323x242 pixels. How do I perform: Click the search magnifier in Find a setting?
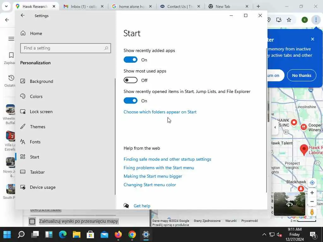[106, 48]
